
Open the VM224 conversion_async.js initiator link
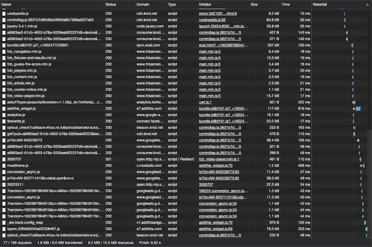tap(224, 191)
